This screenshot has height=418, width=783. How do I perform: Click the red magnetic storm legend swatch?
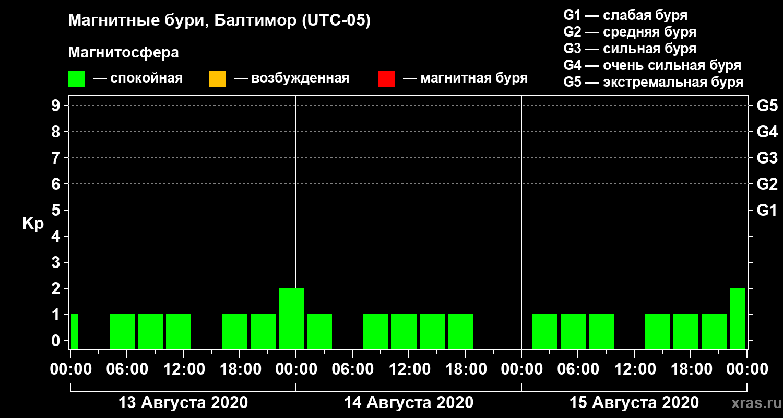[386, 78]
